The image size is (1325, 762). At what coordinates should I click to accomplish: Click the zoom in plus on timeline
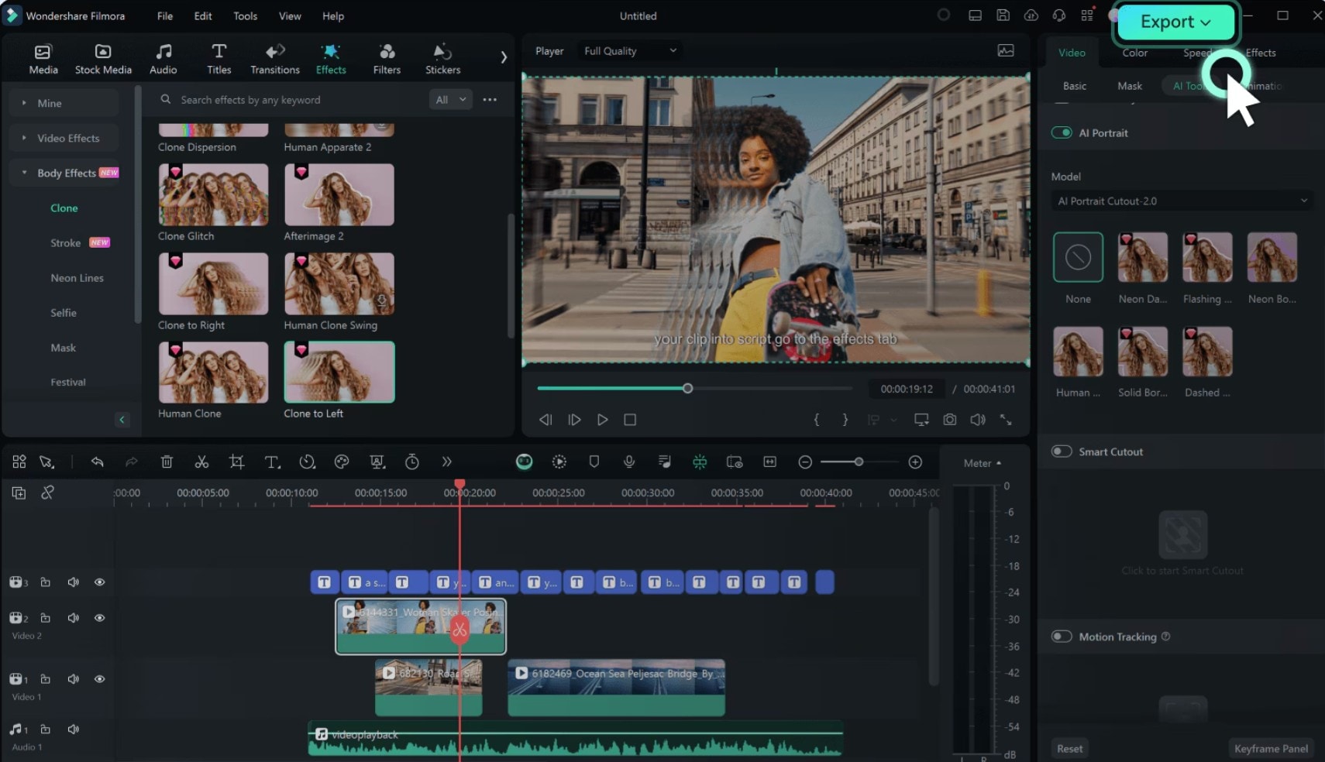[x=915, y=462]
